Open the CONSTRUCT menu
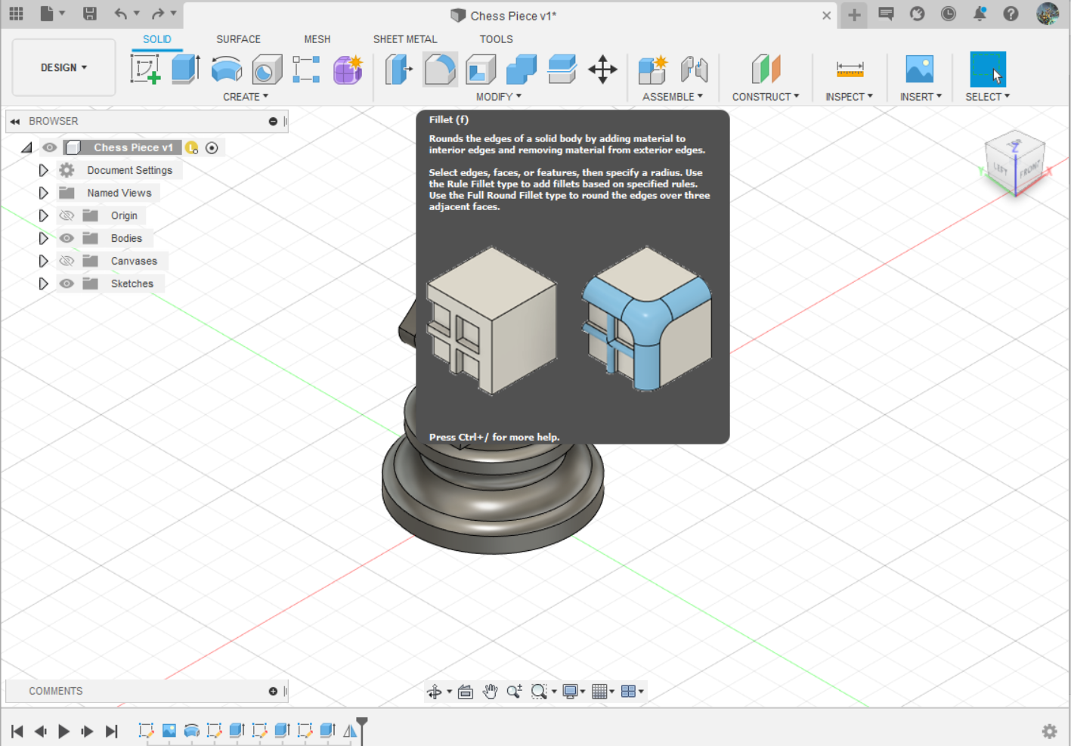 pos(766,97)
